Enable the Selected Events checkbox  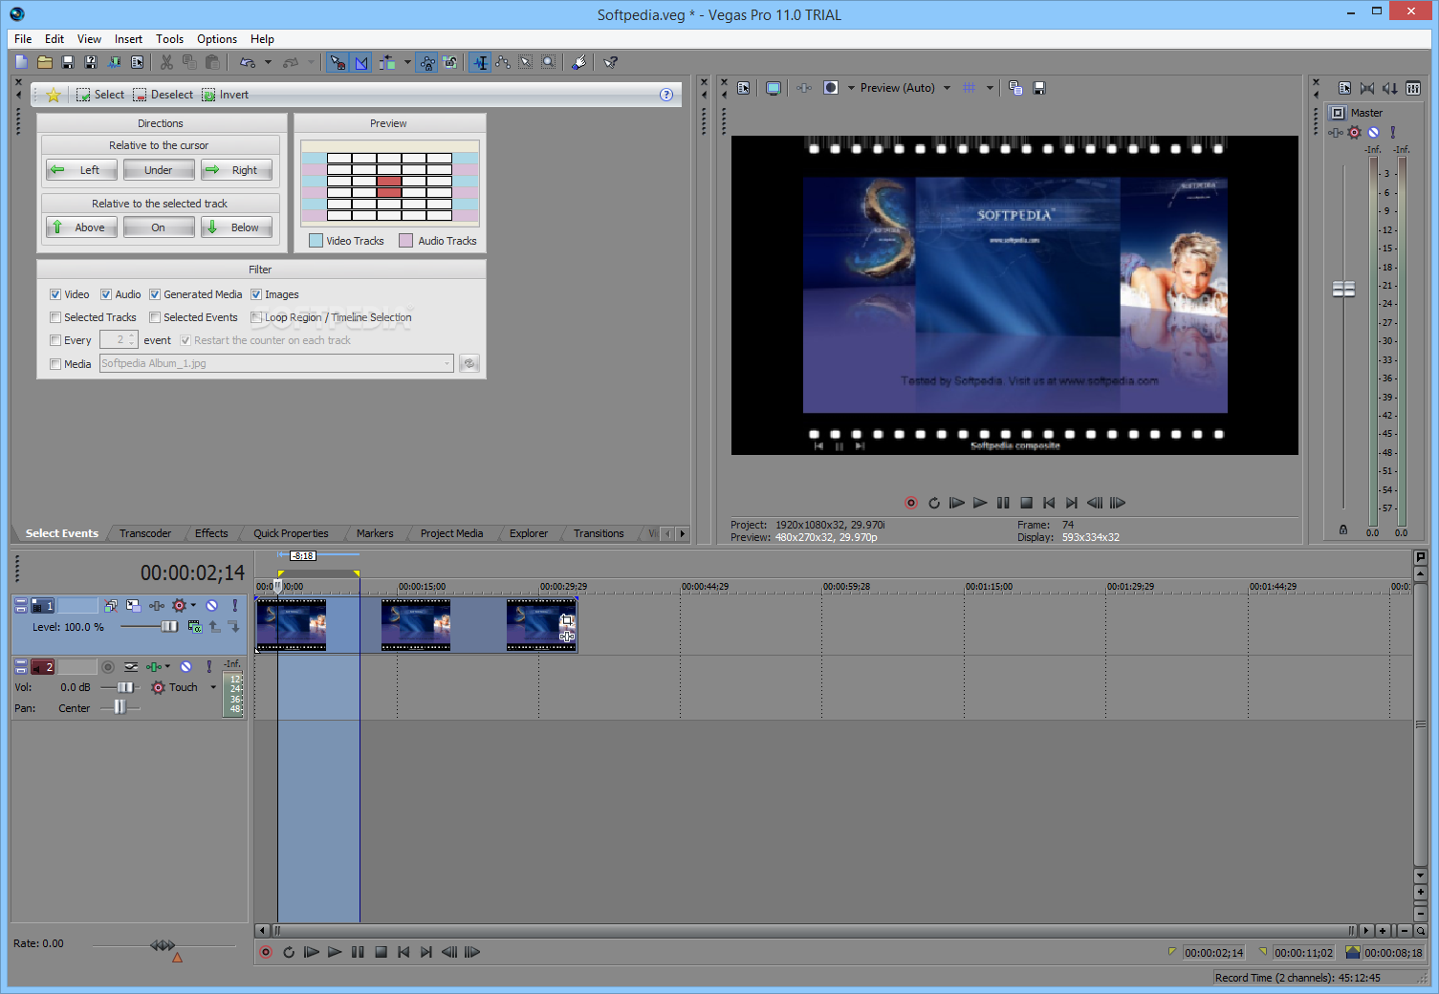click(155, 317)
